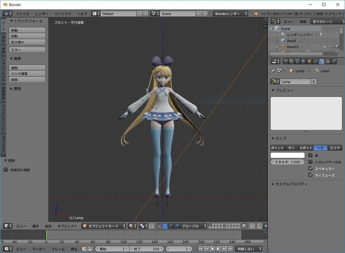Open the Blenderレンダー engine dropdown
The image size is (345, 253).
pyautogui.click(x=230, y=13)
